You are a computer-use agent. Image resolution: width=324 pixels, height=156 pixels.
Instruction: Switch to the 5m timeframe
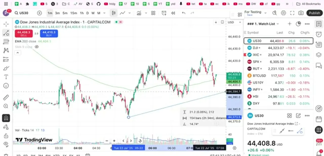(65, 13)
